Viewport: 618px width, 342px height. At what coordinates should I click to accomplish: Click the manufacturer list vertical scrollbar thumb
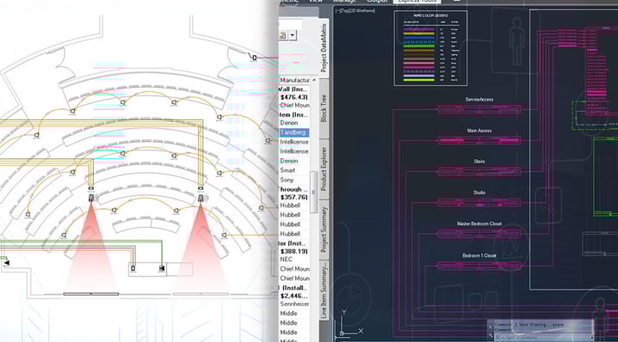[313, 192]
